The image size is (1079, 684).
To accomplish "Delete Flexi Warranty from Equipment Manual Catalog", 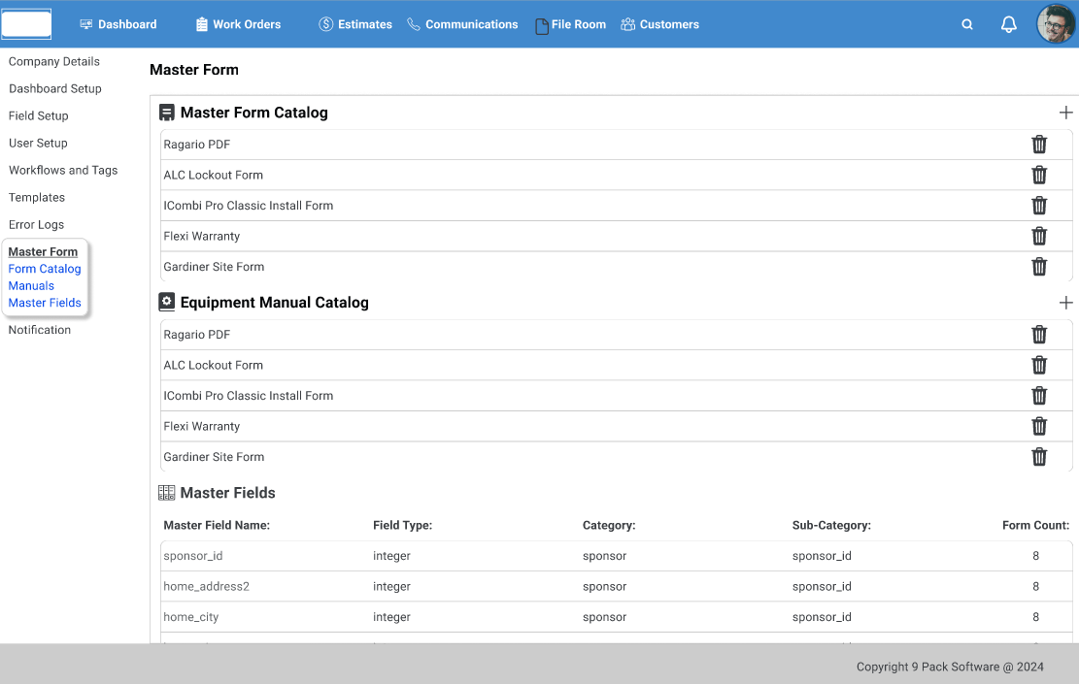I will tap(1039, 426).
